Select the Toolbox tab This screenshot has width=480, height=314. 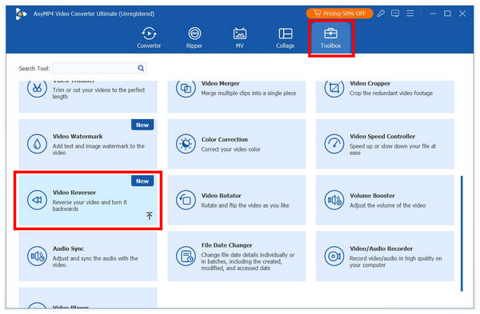pyautogui.click(x=330, y=38)
